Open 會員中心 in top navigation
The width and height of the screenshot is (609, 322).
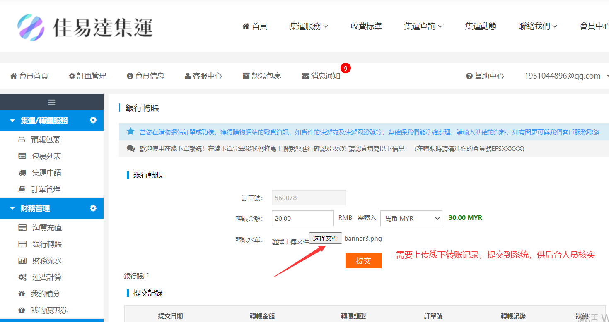pos(594,26)
